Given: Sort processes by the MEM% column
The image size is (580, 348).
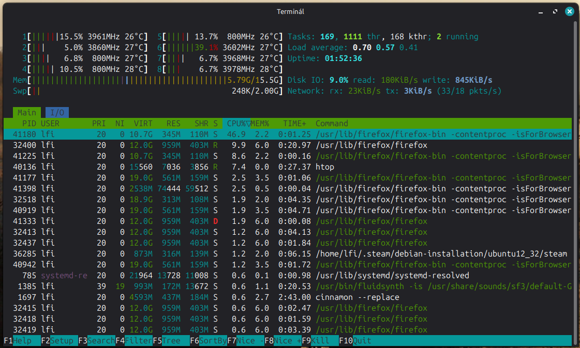Looking at the screenshot, I should (x=259, y=123).
